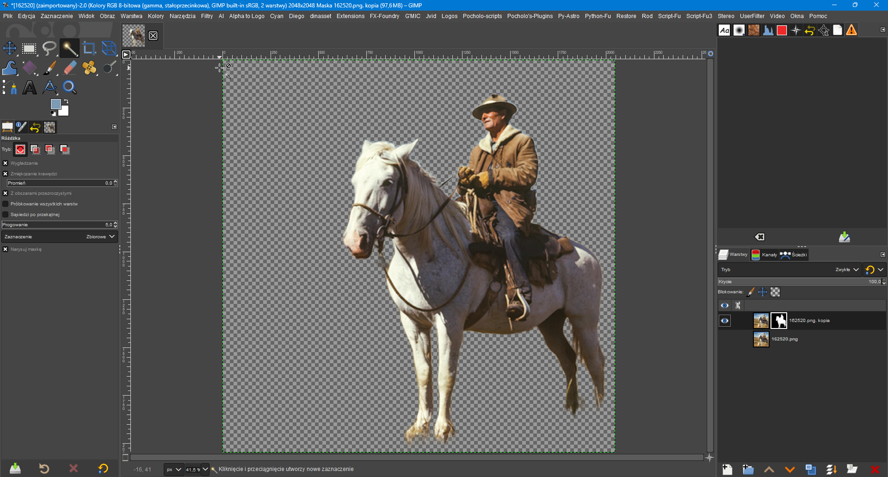Open the Filtry menu
Image resolution: width=888 pixels, height=477 pixels.
(x=207, y=16)
